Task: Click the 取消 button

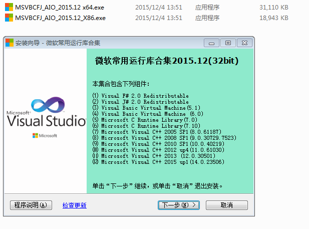Action: click(227, 205)
